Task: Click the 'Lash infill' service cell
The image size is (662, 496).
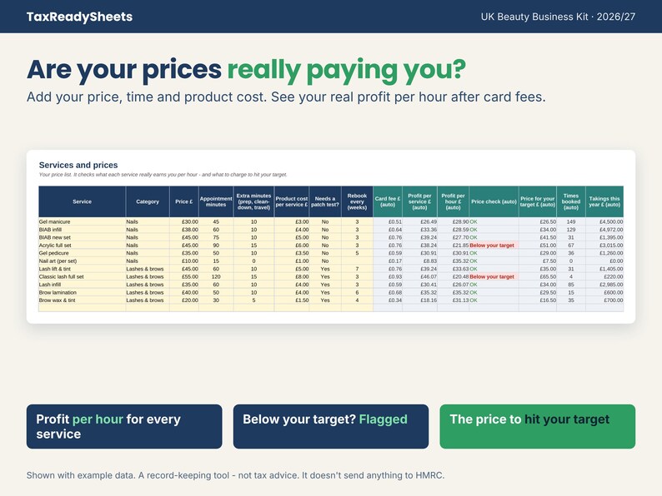Action: coord(82,285)
